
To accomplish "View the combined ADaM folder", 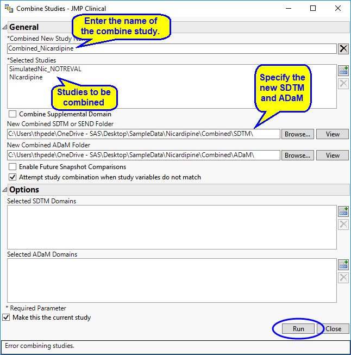I will coord(333,155).
